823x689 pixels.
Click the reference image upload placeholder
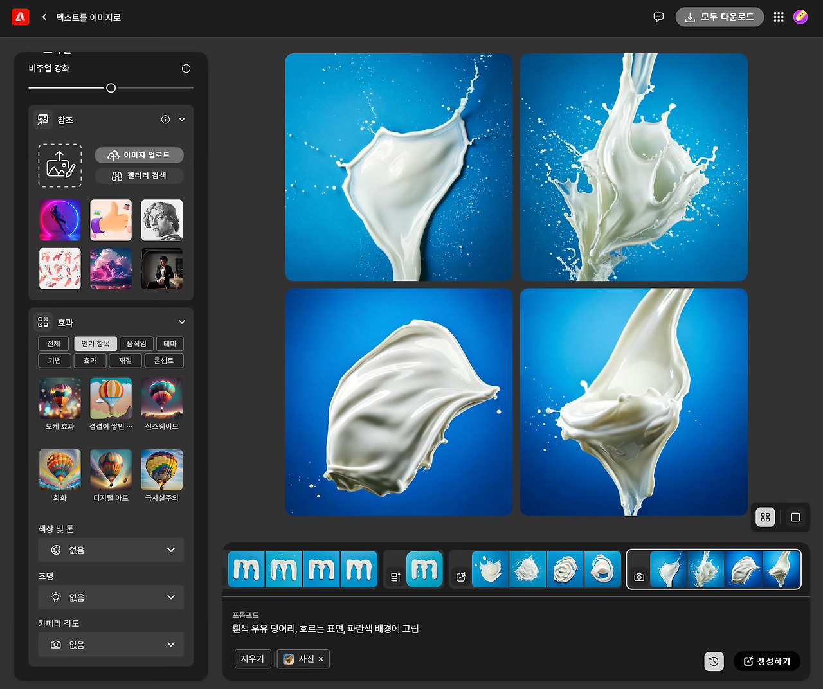click(x=60, y=165)
